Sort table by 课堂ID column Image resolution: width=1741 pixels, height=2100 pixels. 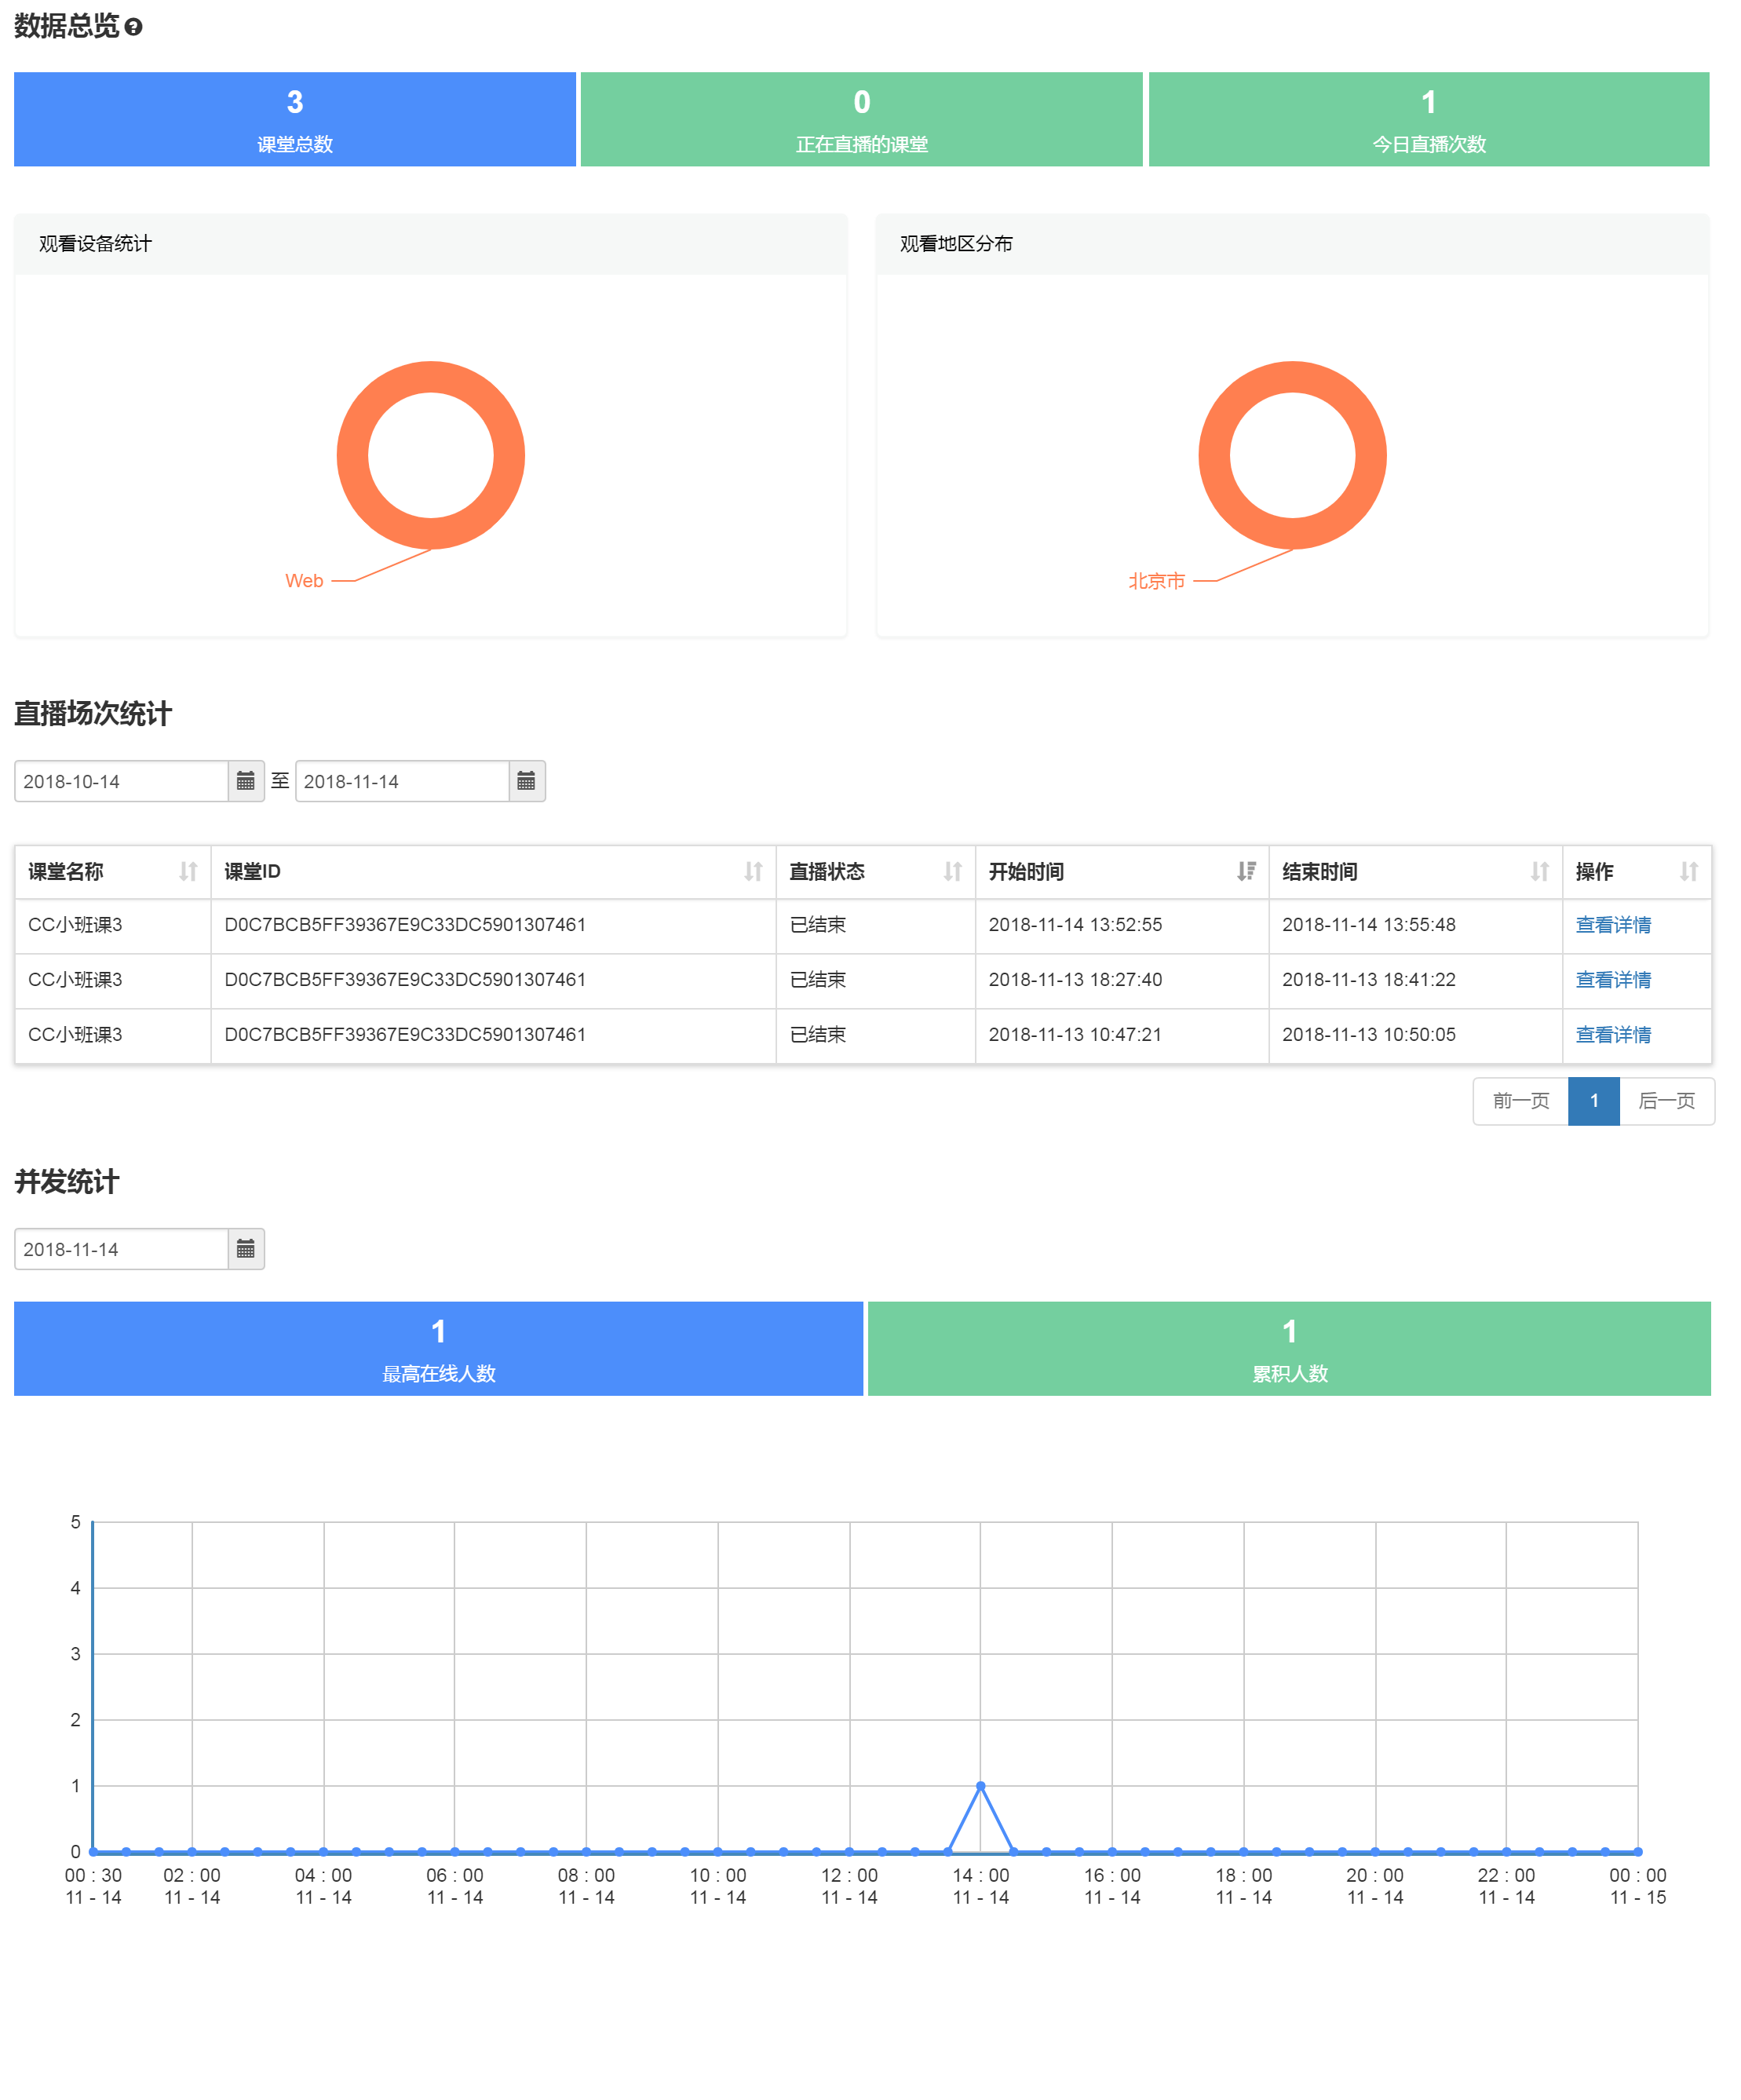click(x=753, y=871)
